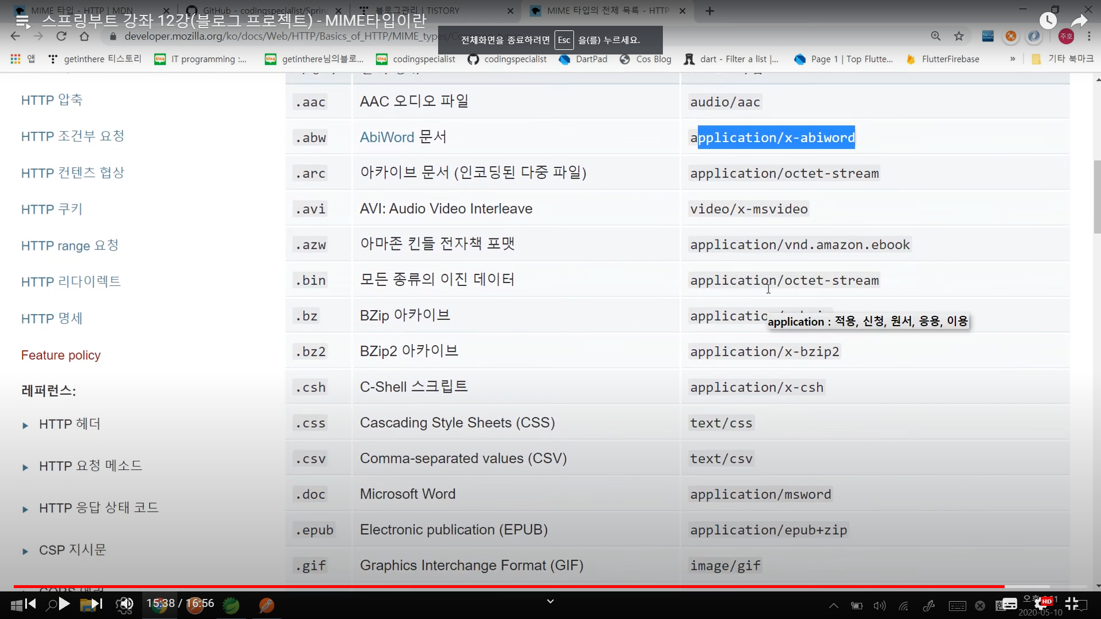
Task: Bookmark page with the star icon
Action: (959, 36)
